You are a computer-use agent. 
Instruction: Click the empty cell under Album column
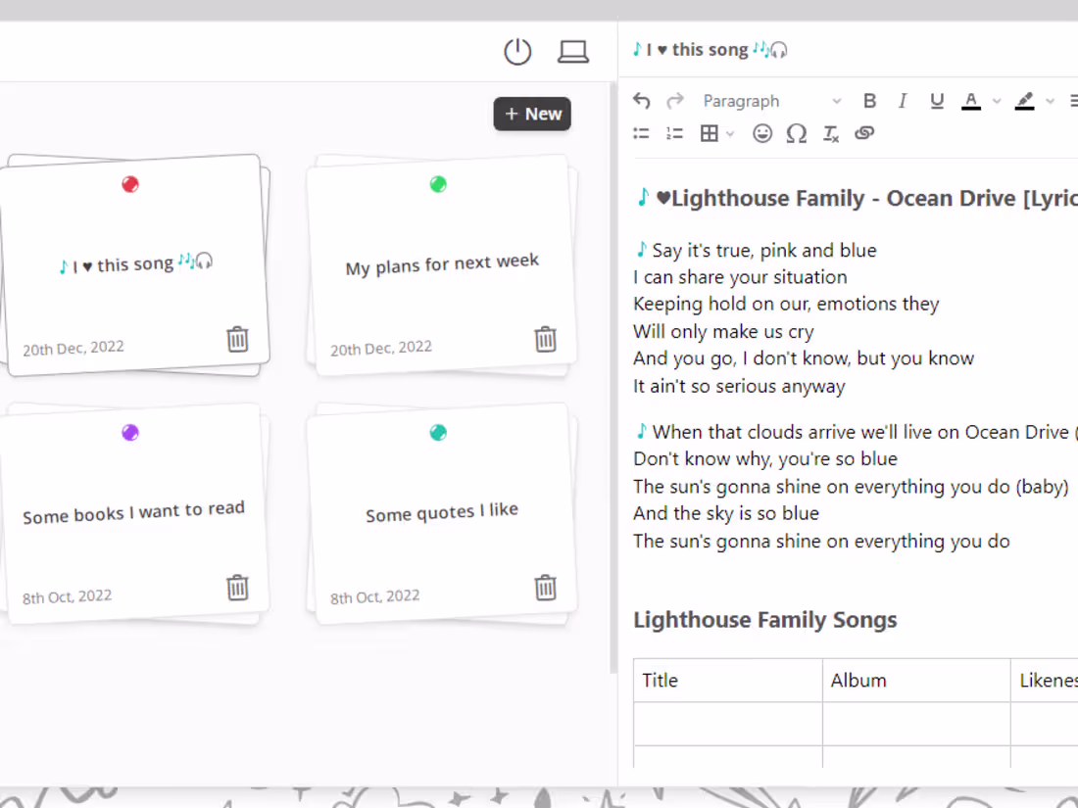click(x=916, y=724)
